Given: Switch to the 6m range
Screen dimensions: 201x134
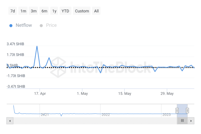Looking at the screenshot, I should (x=44, y=11).
